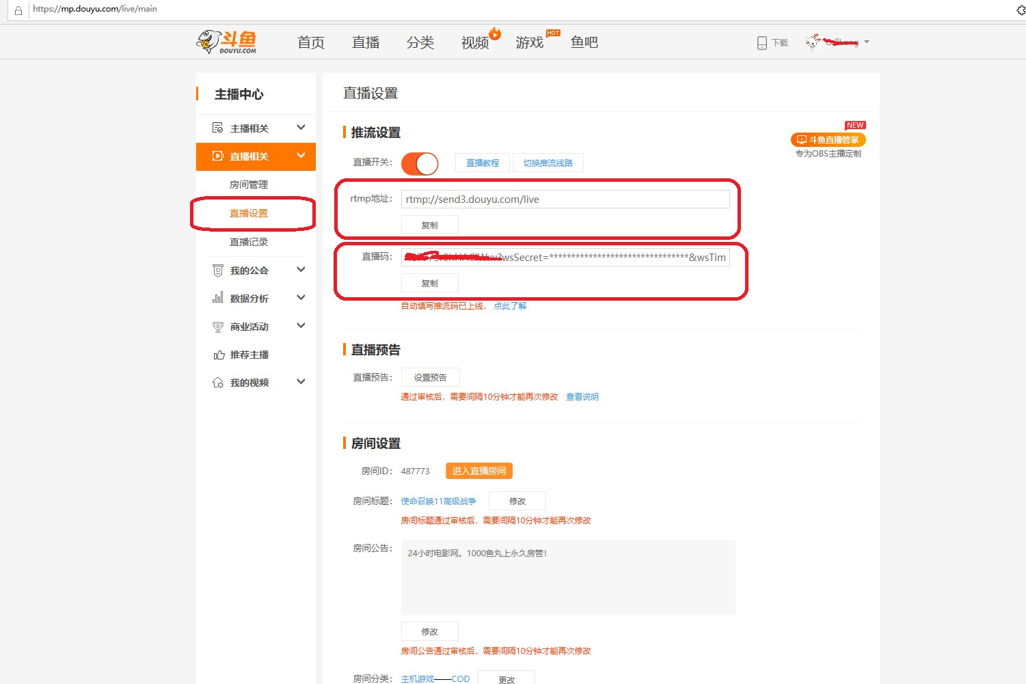Open 分类 in top navigation

(x=420, y=42)
